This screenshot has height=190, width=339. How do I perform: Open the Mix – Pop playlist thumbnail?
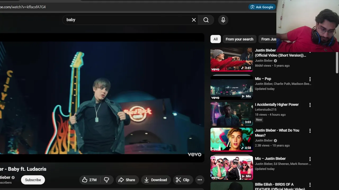pyautogui.click(x=232, y=88)
